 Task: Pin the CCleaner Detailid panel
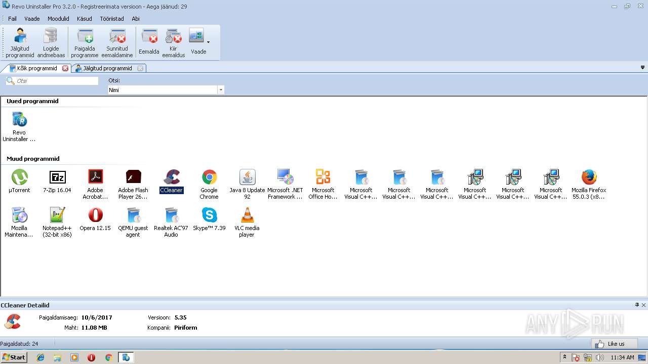click(x=637, y=305)
